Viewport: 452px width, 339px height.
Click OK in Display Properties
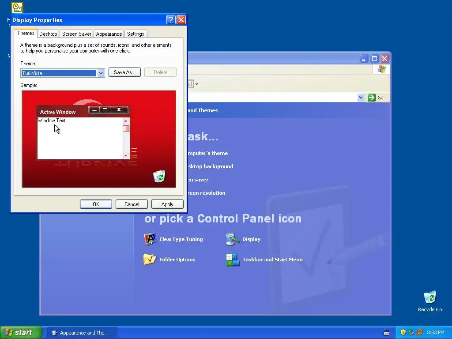96,204
